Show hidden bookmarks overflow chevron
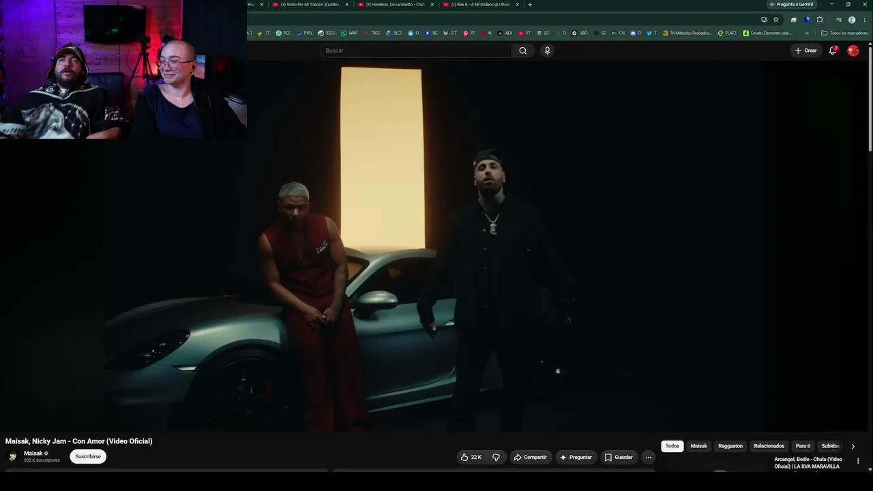Viewport: 873px width, 491px height. (807, 33)
